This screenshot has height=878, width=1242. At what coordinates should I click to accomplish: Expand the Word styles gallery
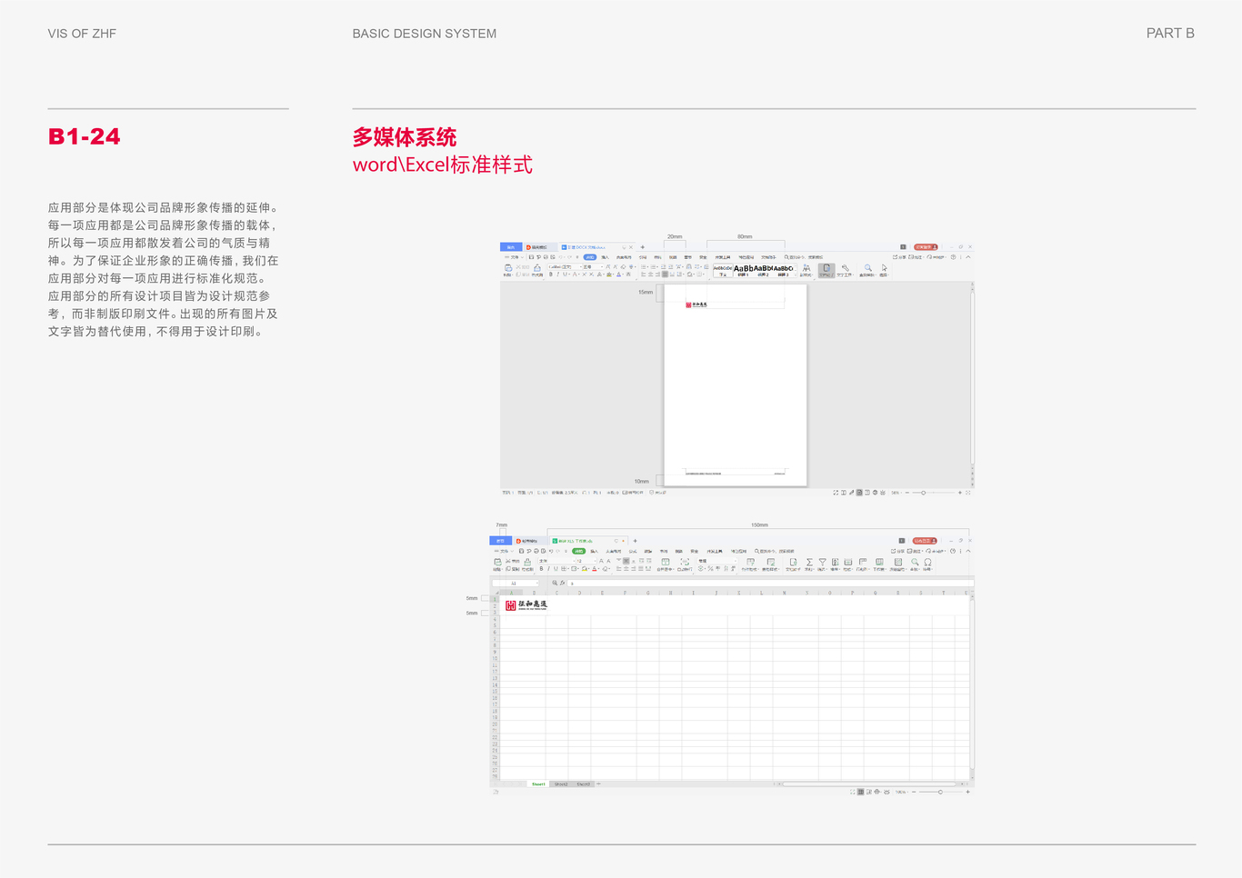click(x=796, y=274)
